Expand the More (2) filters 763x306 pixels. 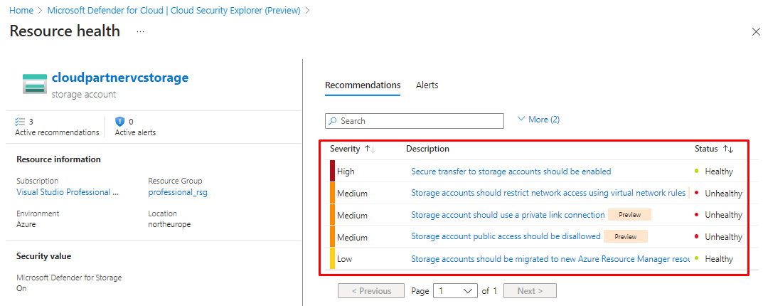[538, 120]
